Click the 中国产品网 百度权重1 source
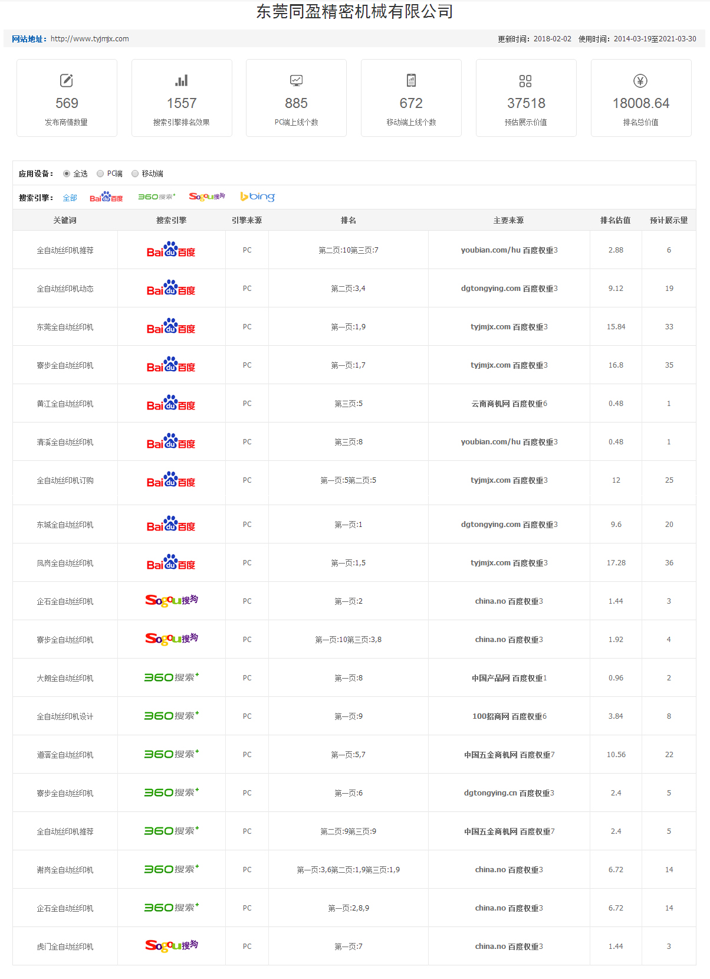710x979 pixels. click(x=509, y=678)
